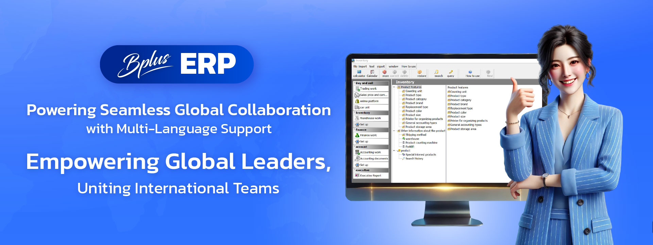
Task: Collapse the executive sidebar section header
Action: (371, 170)
